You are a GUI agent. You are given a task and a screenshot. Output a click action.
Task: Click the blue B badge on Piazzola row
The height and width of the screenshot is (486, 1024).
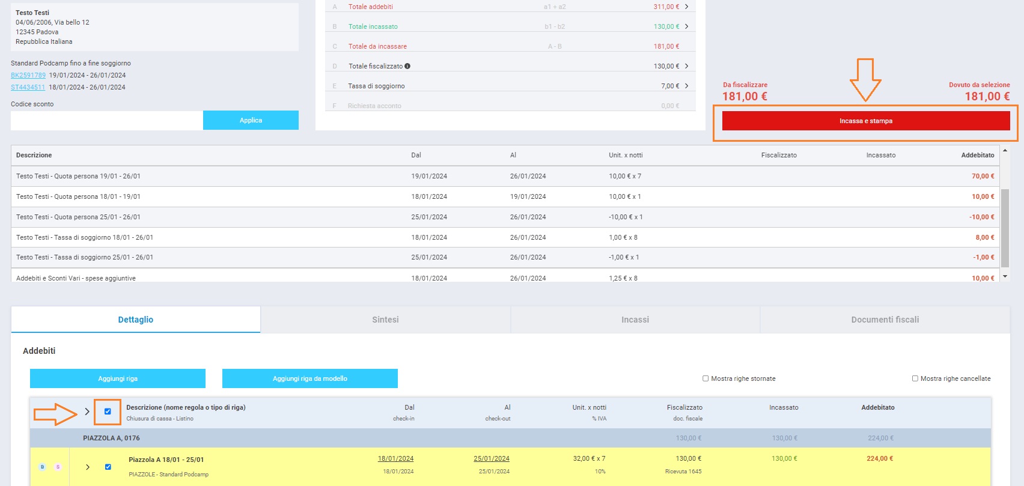tap(42, 467)
